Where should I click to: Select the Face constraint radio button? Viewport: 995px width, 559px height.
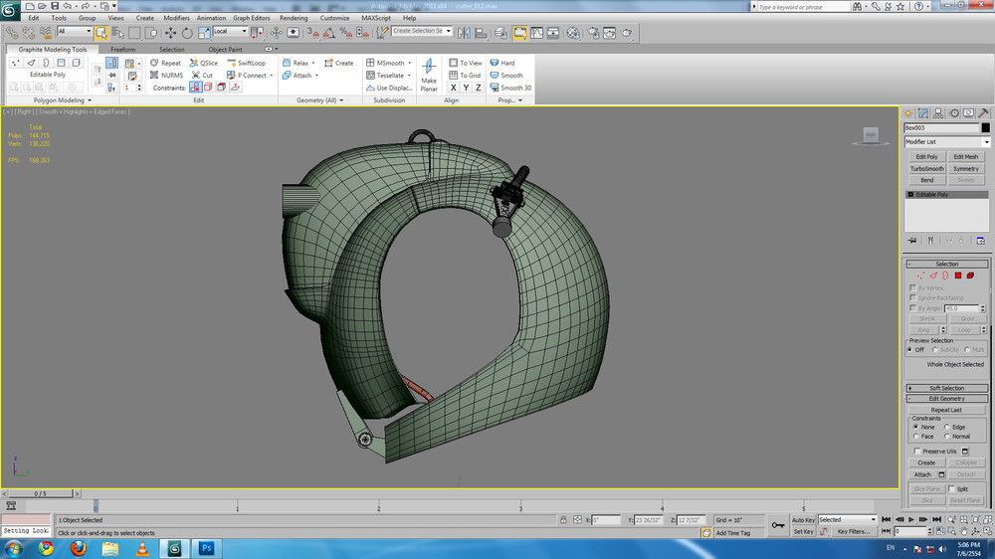[x=916, y=437]
